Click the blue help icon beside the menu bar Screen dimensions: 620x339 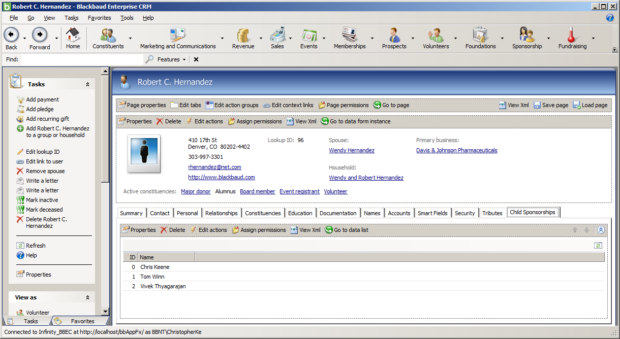coord(610,18)
